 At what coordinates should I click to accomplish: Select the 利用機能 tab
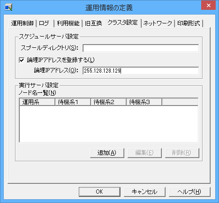[x=68, y=23]
